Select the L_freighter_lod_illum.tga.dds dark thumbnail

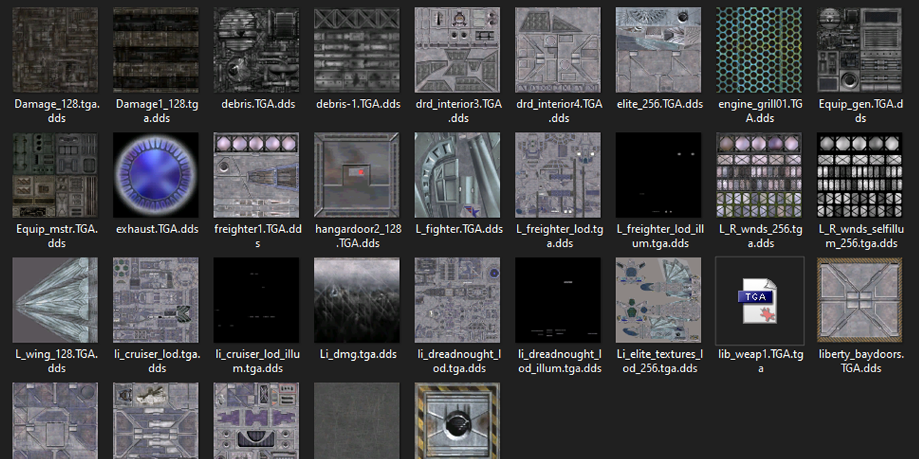tap(658, 174)
